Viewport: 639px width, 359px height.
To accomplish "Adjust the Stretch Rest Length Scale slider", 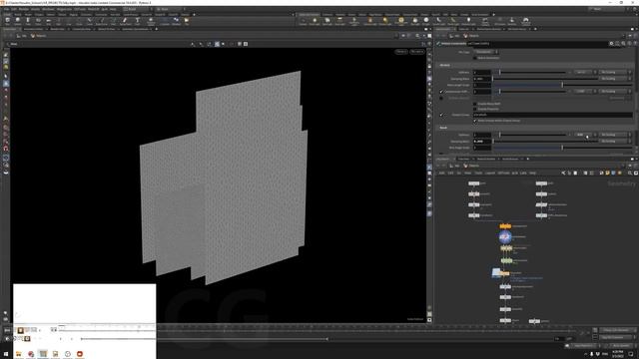I will (x=563, y=85).
